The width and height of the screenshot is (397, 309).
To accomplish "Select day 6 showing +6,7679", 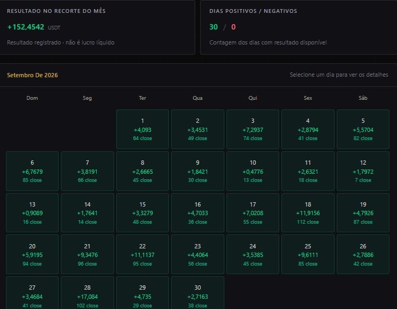I will [x=32, y=171].
